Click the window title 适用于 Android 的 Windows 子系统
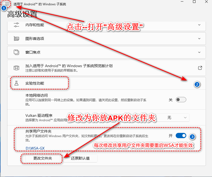The width and height of the screenshot is (212, 177). [39, 4]
